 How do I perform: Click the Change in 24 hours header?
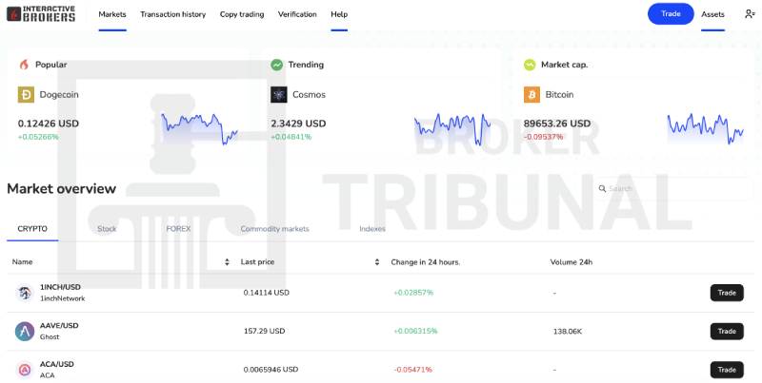[426, 262]
